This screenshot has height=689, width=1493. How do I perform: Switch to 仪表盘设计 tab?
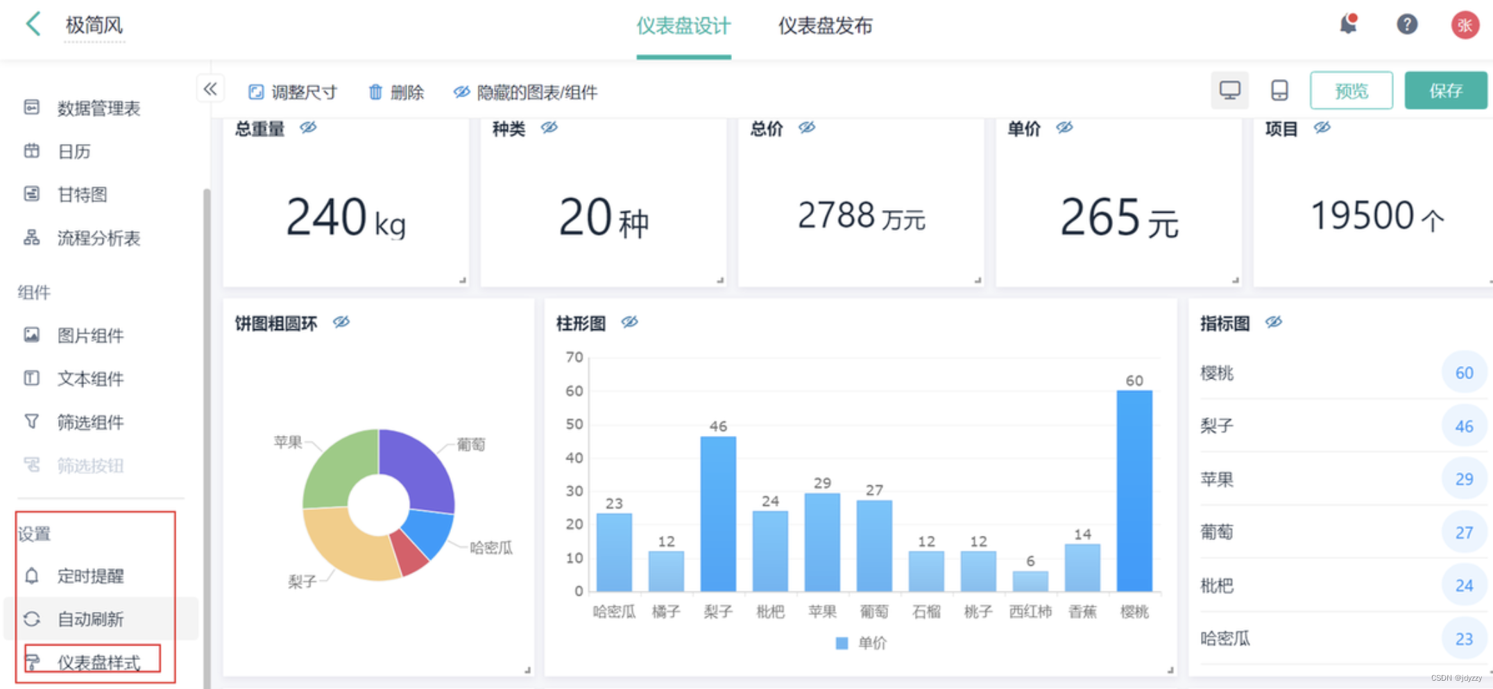pyautogui.click(x=683, y=26)
